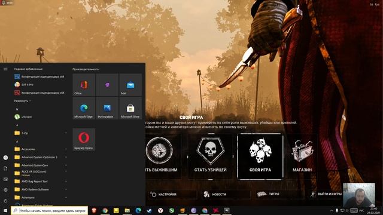Open Конфигурация аудиодекодера x64 entry

[x=40, y=76]
